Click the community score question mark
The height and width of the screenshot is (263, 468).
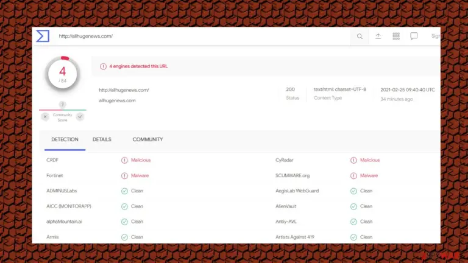(x=62, y=105)
